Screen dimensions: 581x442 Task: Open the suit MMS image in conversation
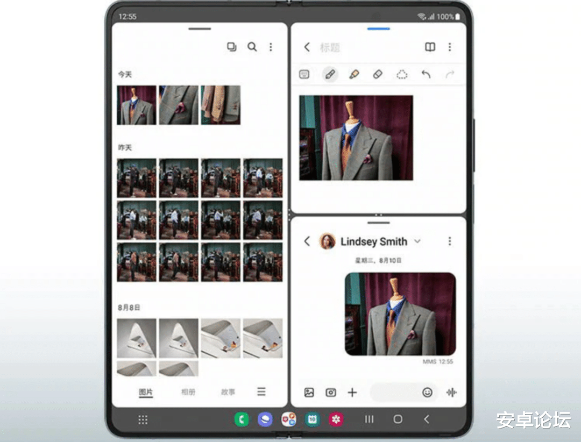tap(400, 314)
